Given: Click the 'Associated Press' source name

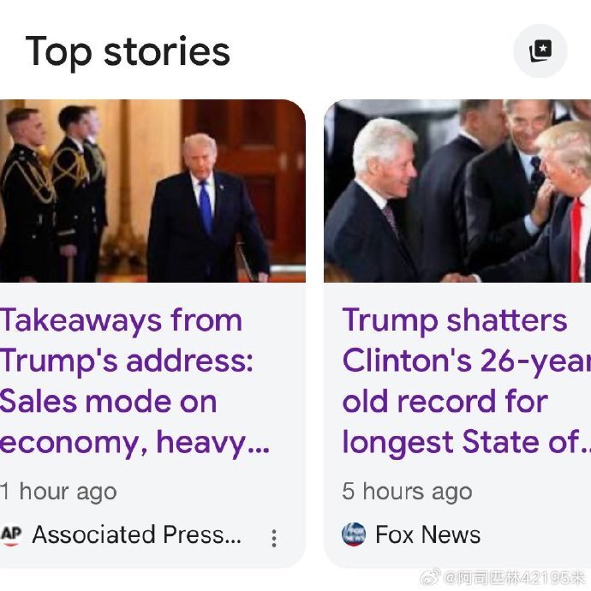Looking at the screenshot, I should [137, 535].
